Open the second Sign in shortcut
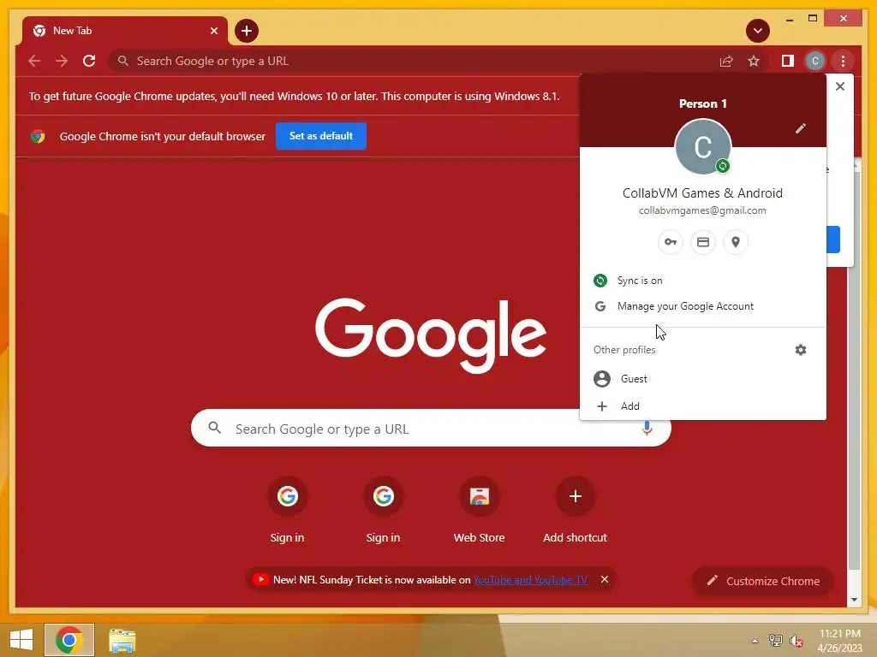Viewport: 877px width, 657px height. point(383,510)
